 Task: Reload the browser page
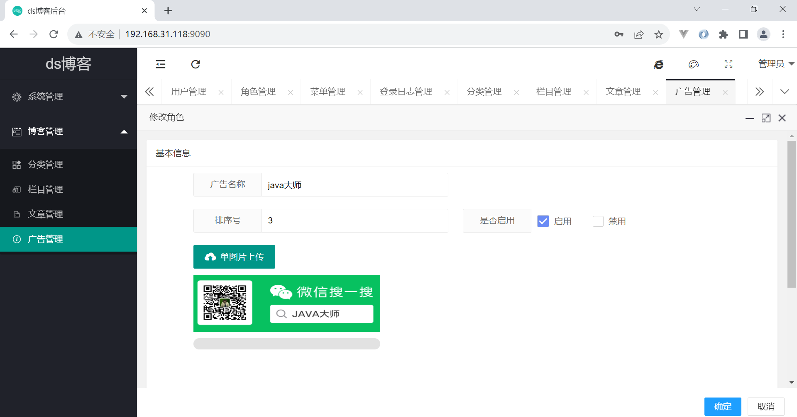[x=54, y=34]
